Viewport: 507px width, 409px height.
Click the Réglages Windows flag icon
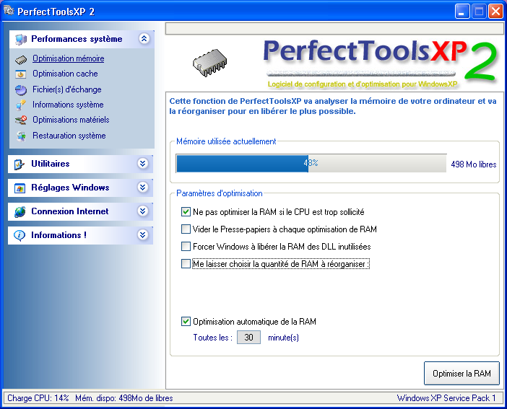tap(19, 188)
